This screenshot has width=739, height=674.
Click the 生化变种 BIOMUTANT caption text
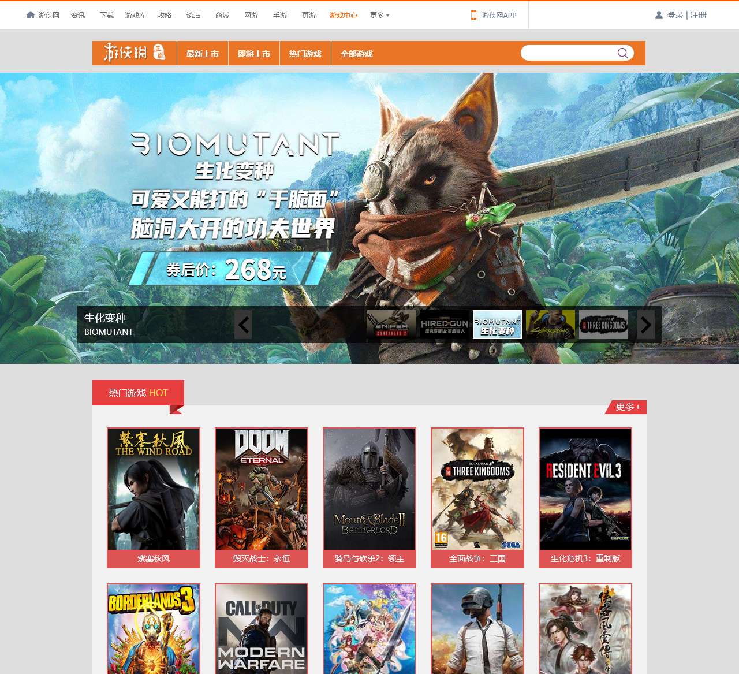pyautogui.click(x=109, y=325)
